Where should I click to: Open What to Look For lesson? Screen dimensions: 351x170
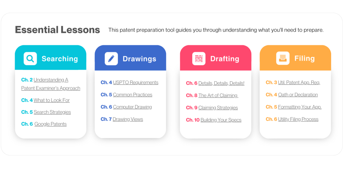(x=51, y=100)
